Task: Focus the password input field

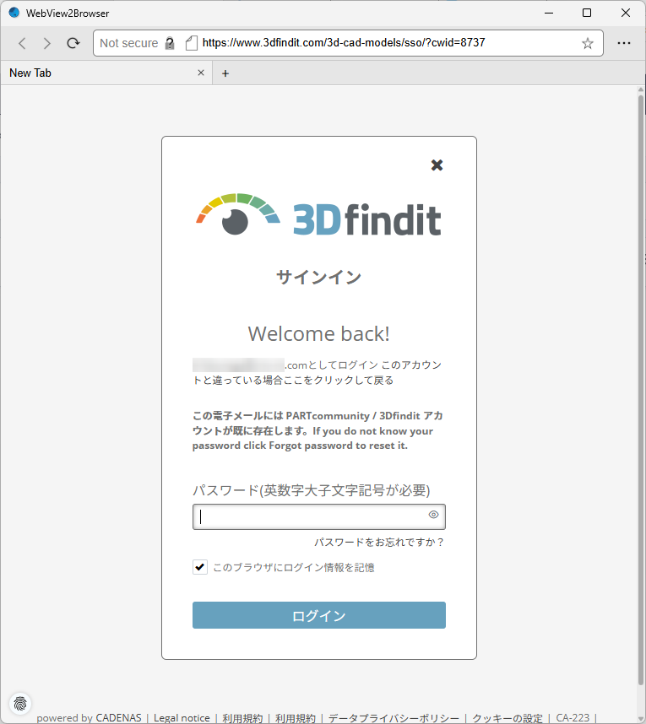Action: click(x=308, y=516)
